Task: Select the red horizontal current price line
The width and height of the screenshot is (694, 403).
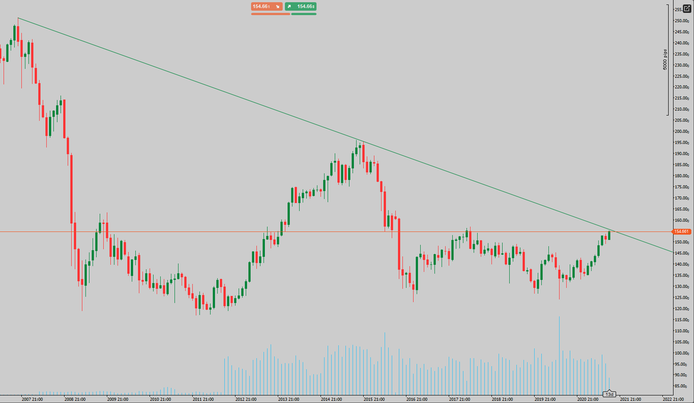Action: click(x=335, y=232)
